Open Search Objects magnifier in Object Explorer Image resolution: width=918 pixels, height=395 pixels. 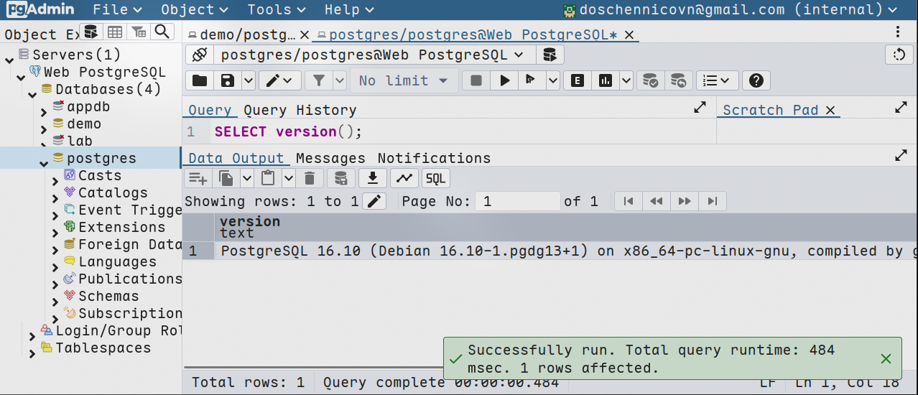163,32
